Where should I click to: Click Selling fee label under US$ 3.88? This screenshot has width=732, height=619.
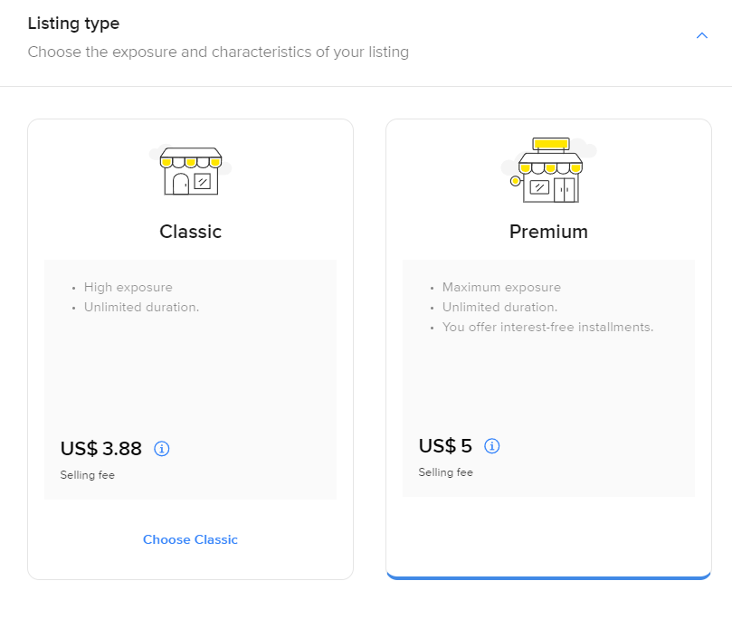88,475
